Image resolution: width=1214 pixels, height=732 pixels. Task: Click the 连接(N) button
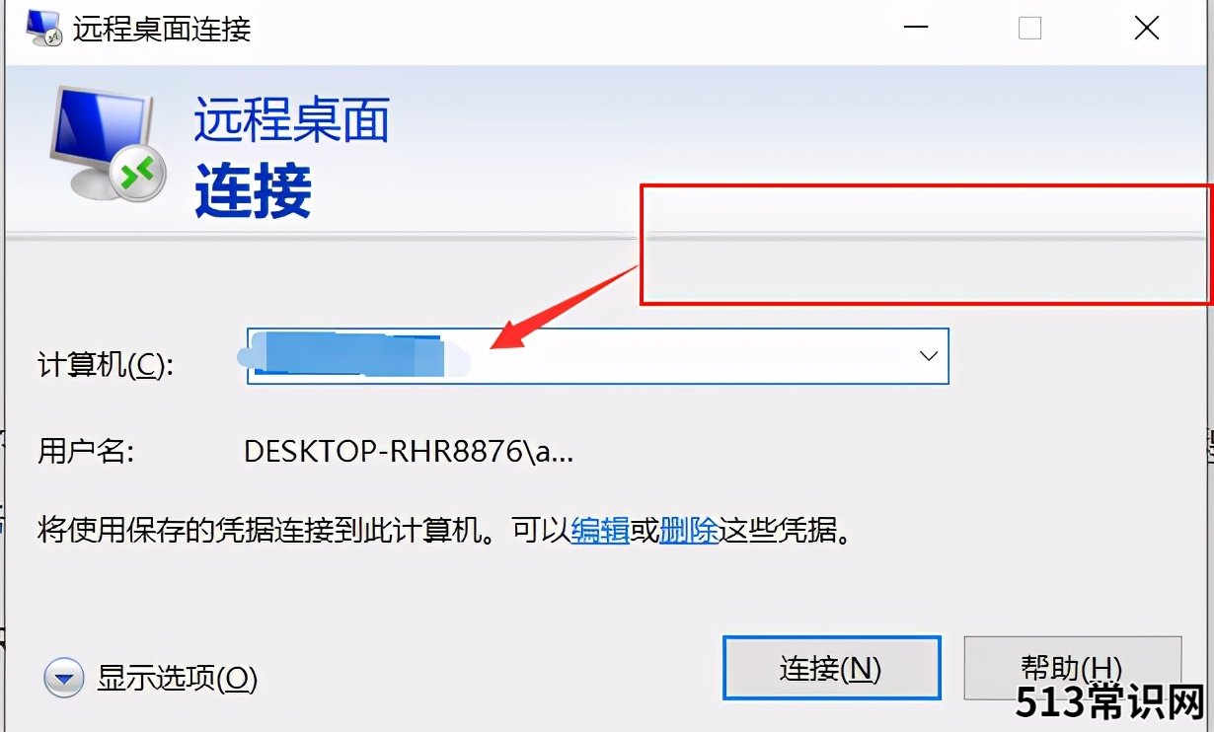[831, 669]
